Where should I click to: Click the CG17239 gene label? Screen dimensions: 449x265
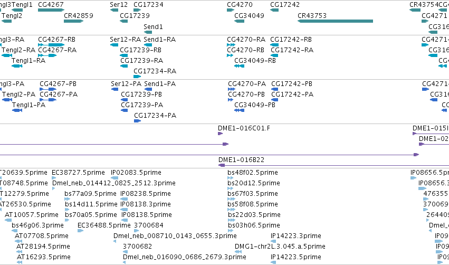tap(135, 15)
